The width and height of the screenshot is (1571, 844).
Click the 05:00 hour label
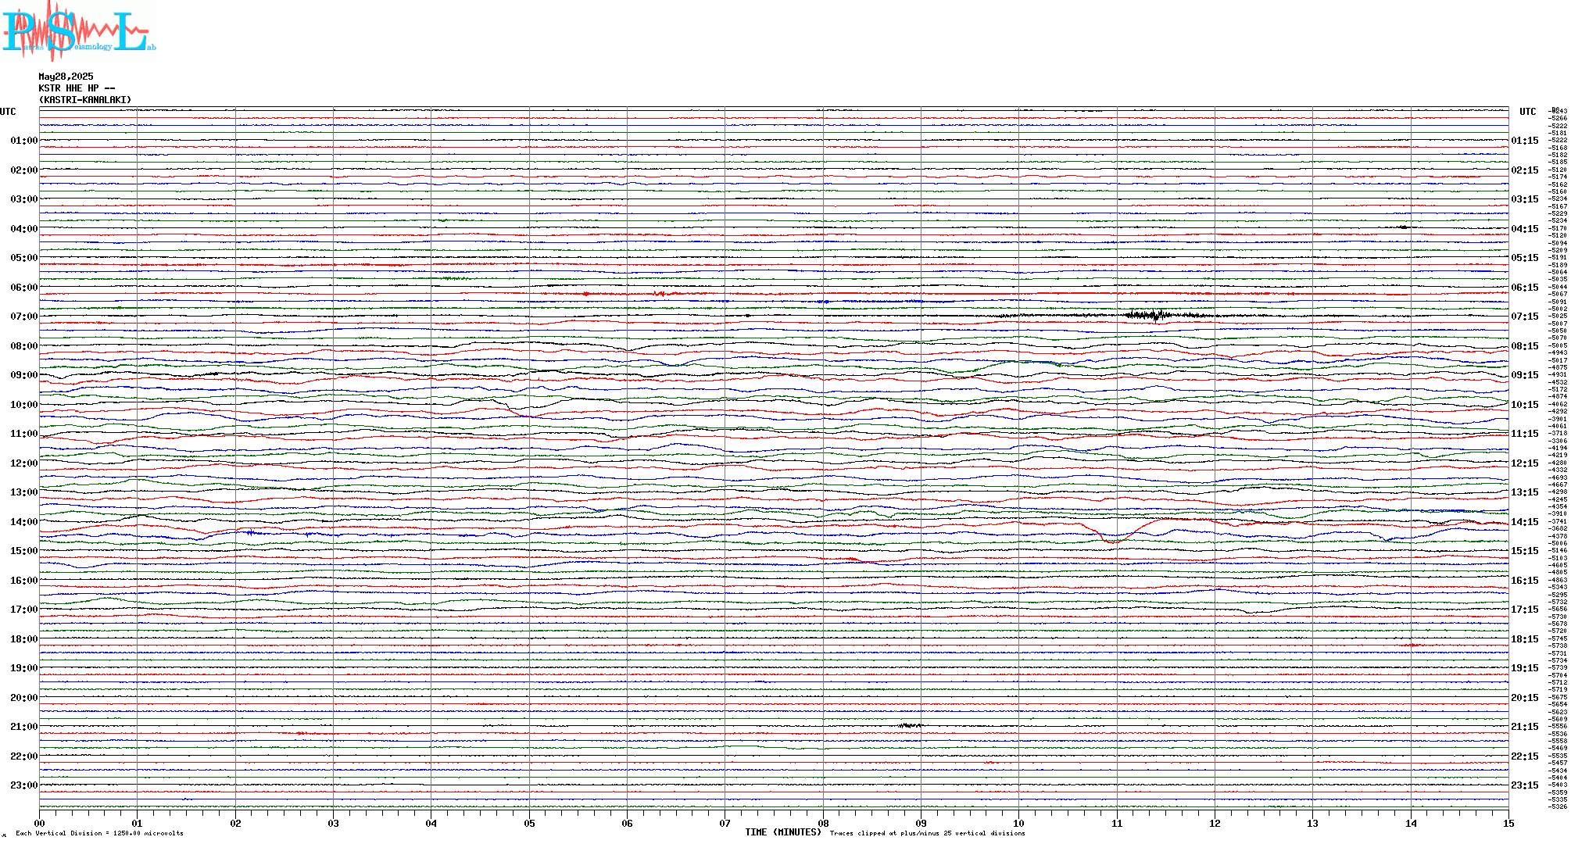(24, 258)
